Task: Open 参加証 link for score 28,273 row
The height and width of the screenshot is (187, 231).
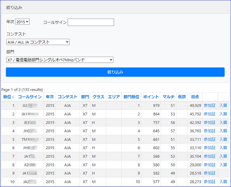Action: click(x=210, y=182)
